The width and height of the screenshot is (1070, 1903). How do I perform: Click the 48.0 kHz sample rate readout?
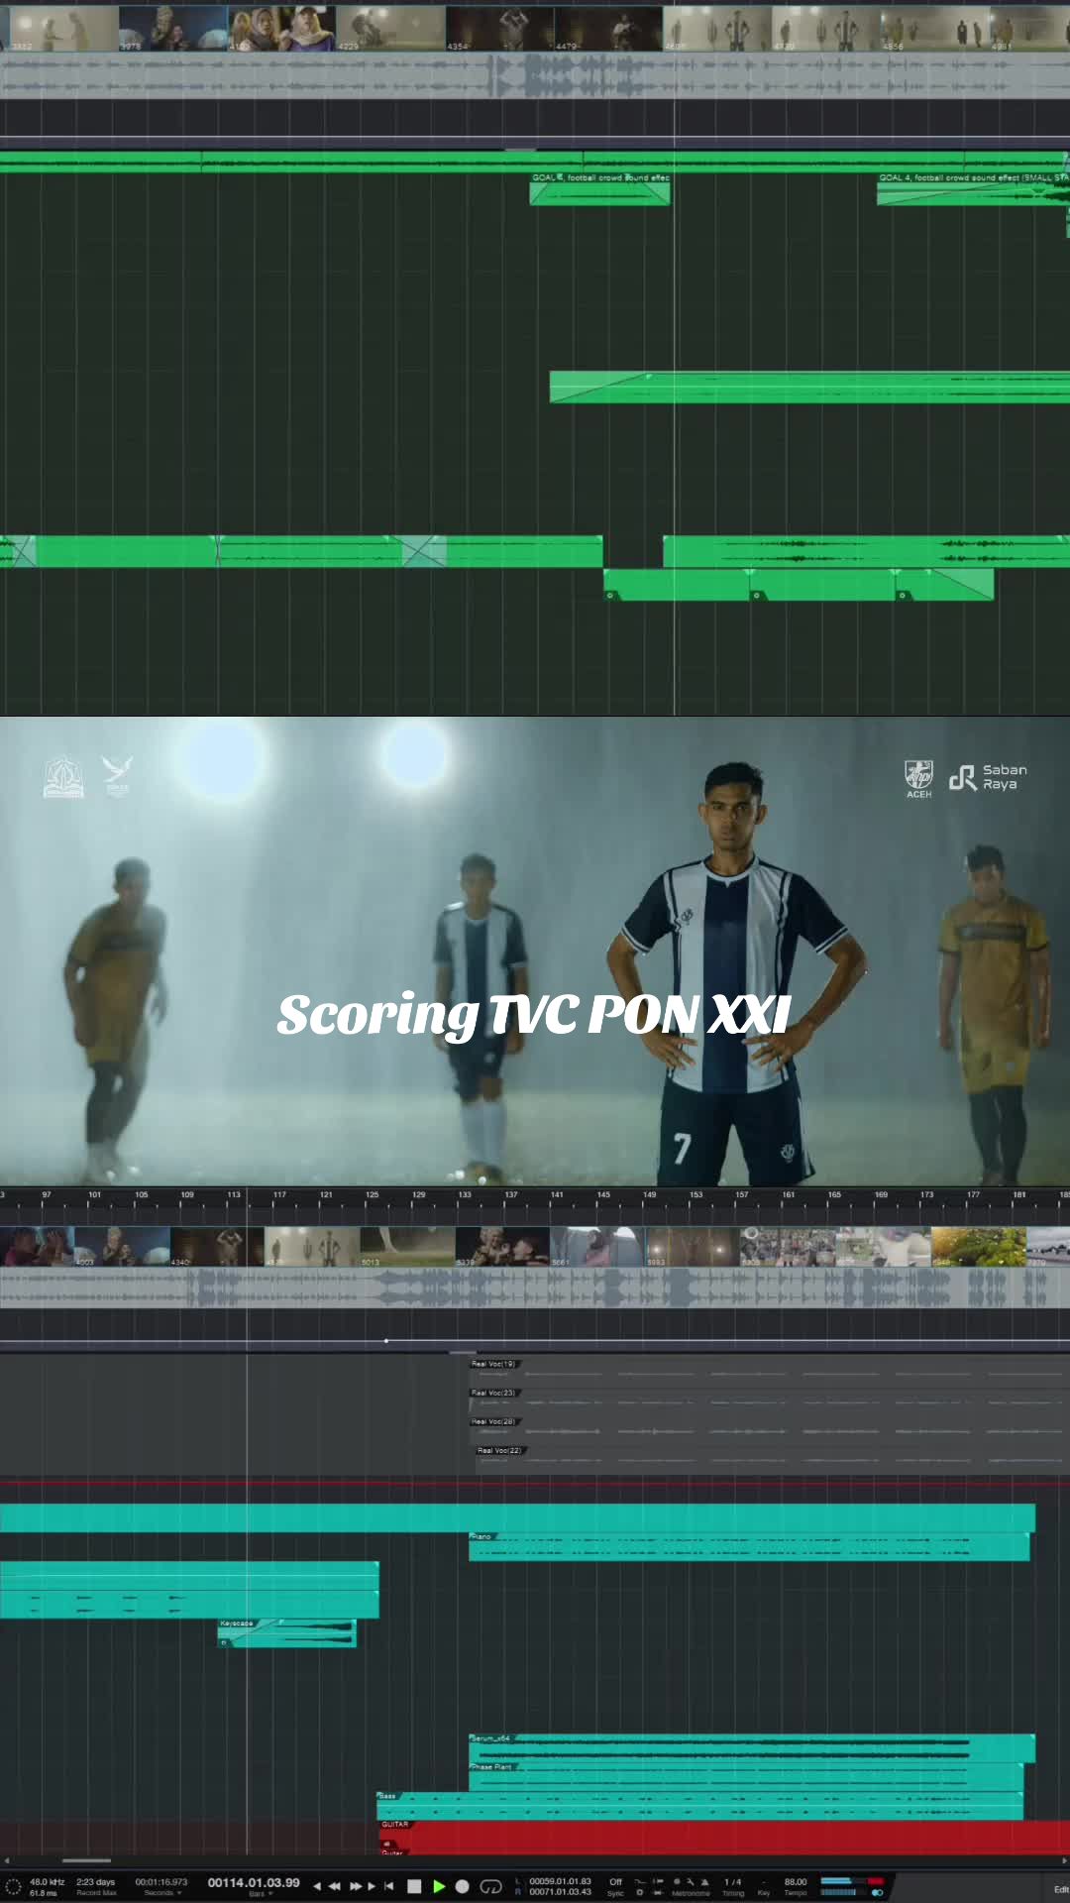47,1881
